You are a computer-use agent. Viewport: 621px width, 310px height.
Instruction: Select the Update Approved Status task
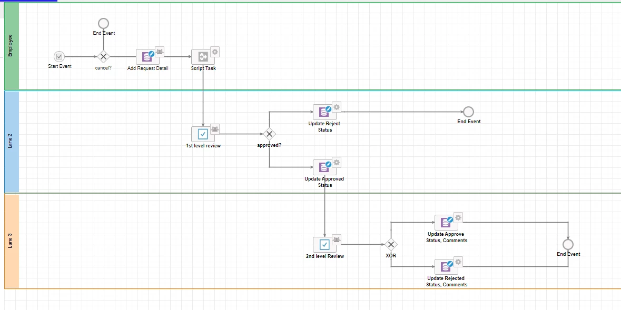[x=324, y=167]
